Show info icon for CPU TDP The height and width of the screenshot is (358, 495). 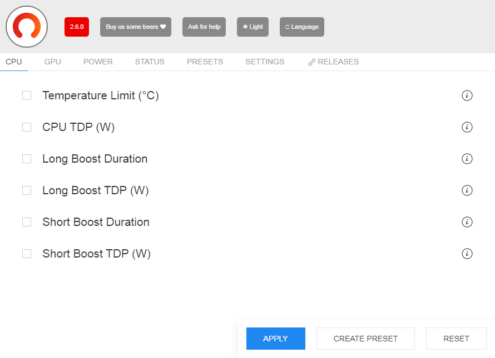(x=467, y=127)
